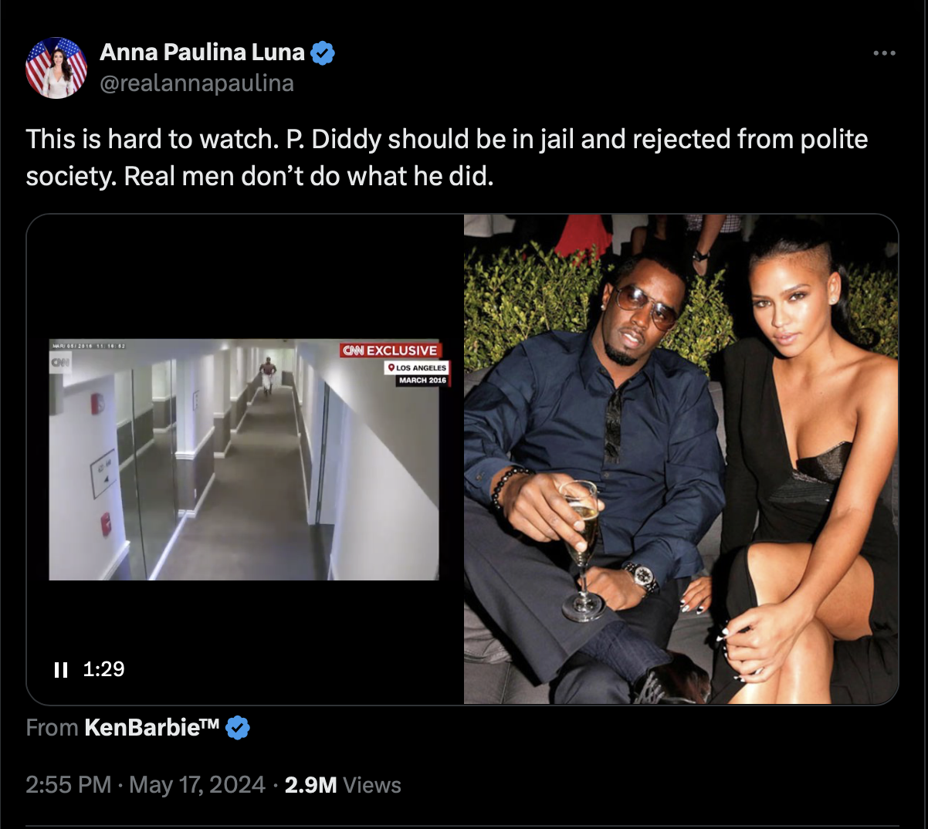Click the March 2016 date tag in the video

[422, 381]
